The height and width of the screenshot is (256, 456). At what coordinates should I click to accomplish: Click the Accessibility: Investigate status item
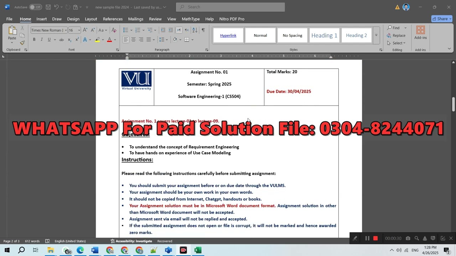pyautogui.click(x=131, y=241)
